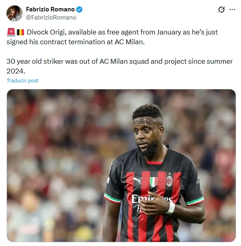Image resolution: width=241 pixels, height=246 pixels.
Task: Click the Emirates sponsor text on shirt
Action: pyautogui.click(x=152, y=199)
